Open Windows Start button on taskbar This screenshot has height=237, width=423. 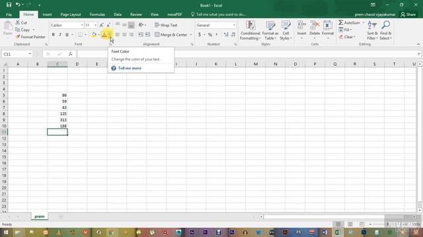pos(5,232)
